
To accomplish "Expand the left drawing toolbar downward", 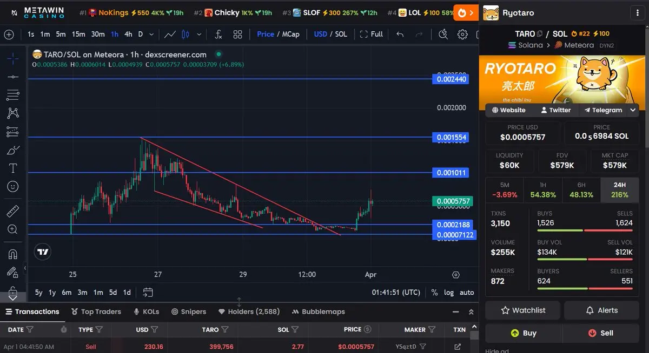I will (x=13, y=297).
